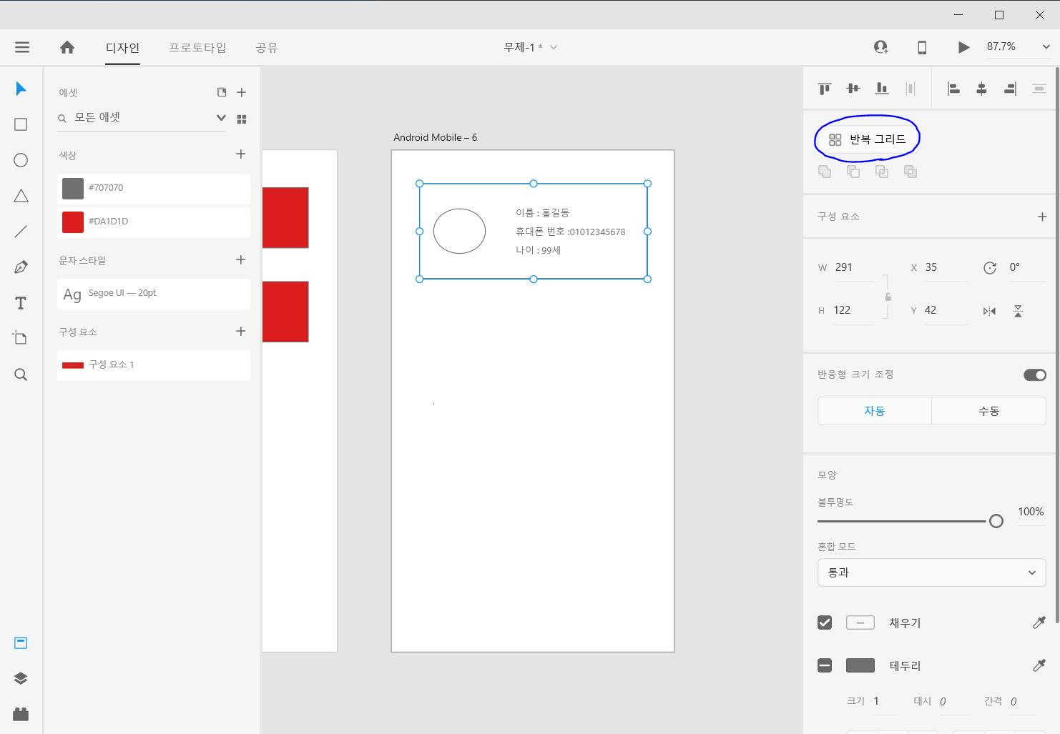Align selection to bottom
Viewport: 1060px width, 734px height.
pos(882,89)
